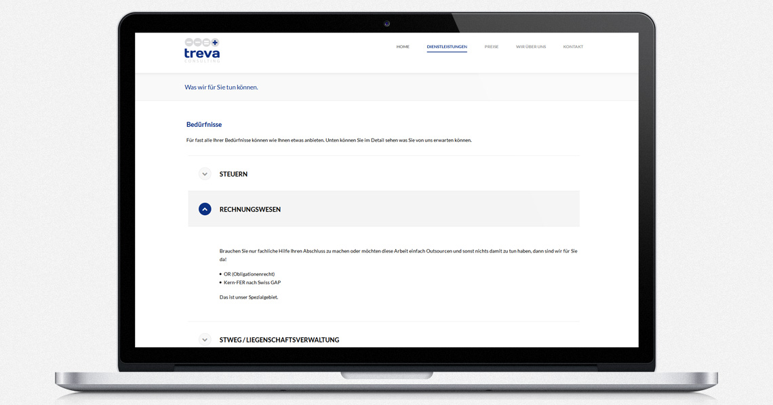Expand the STEUERN section chevron
The width and height of the screenshot is (773, 405).
point(205,174)
